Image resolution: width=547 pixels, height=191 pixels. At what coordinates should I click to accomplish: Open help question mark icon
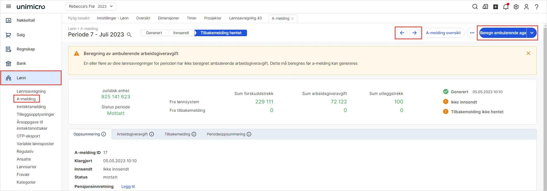tap(536, 7)
